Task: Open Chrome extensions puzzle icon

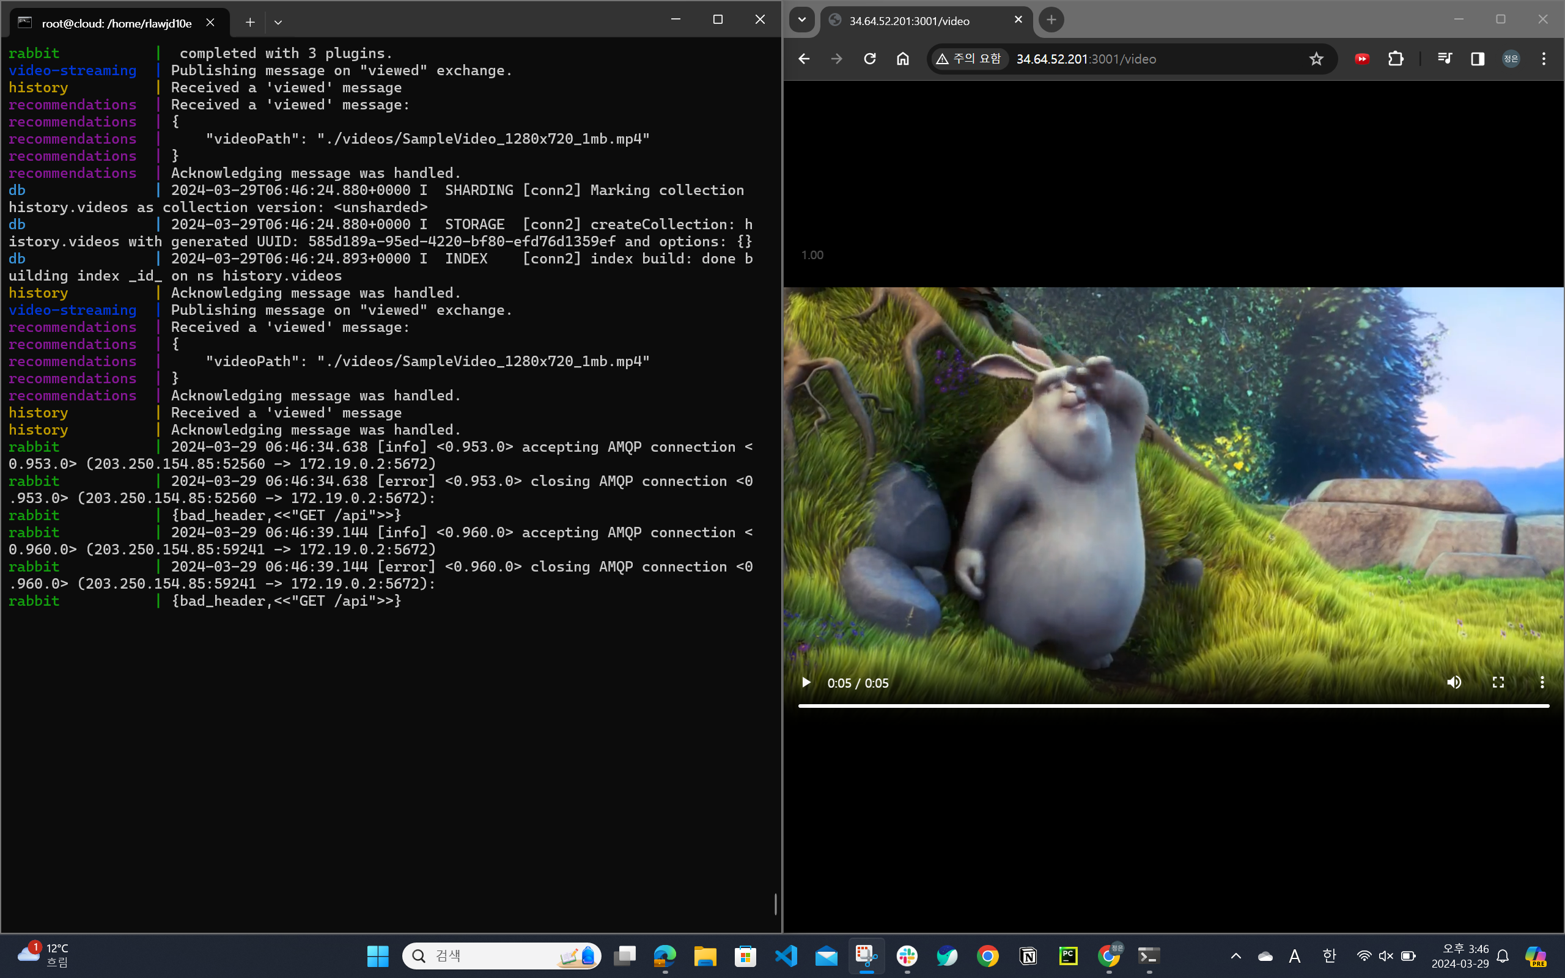Action: pyautogui.click(x=1396, y=59)
